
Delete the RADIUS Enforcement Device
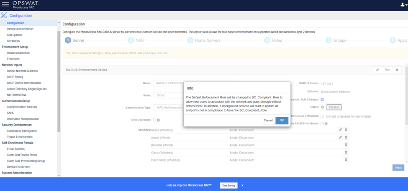pos(397,70)
